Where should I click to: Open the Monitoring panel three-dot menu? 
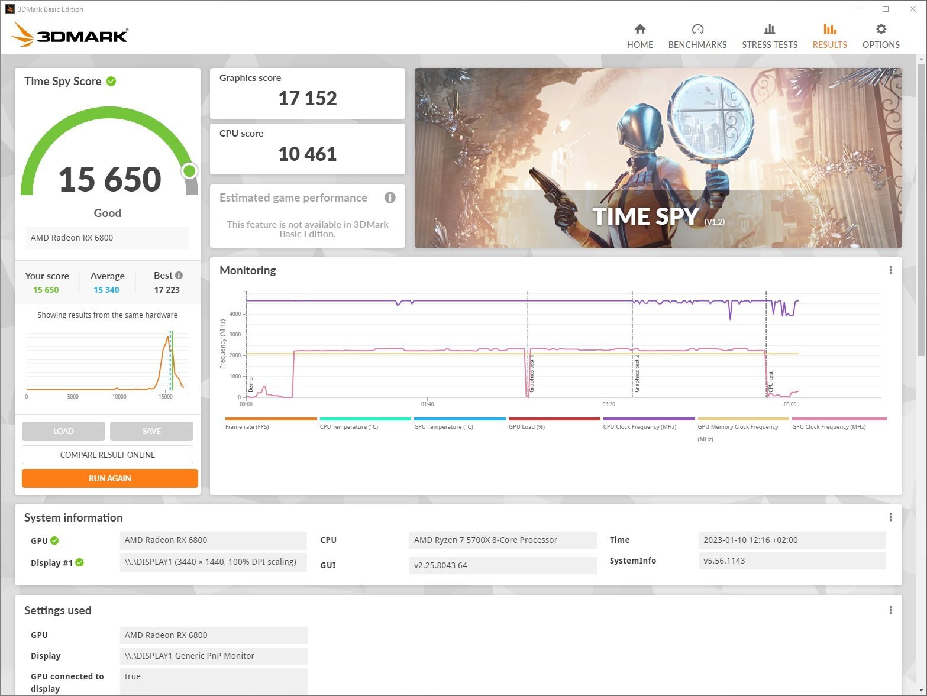(x=890, y=270)
